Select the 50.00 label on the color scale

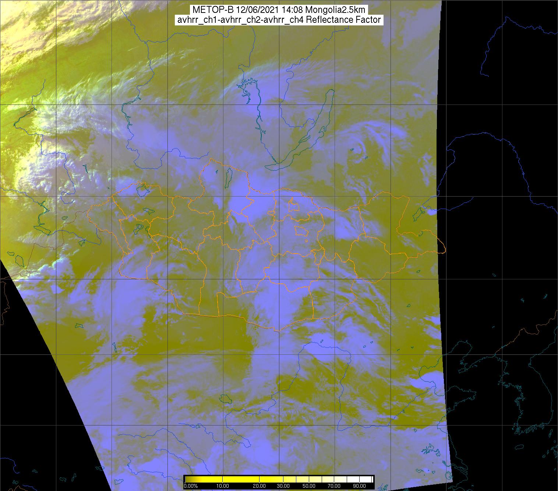[308, 486]
